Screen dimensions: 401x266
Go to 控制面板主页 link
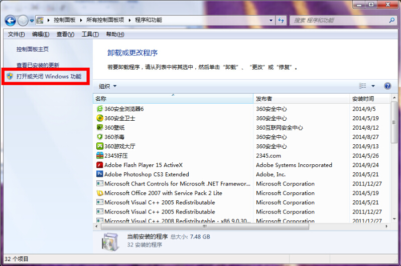pyautogui.click(x=32, y=50)
